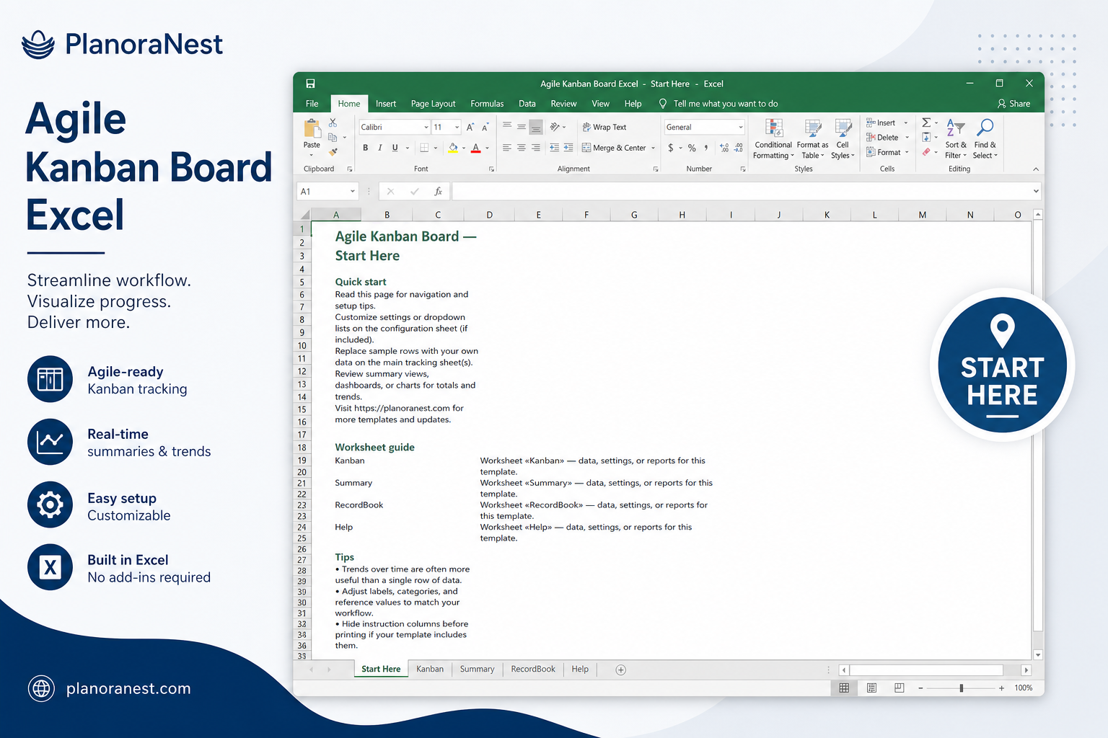Open the RecordBook worksheet tab
This screenshot has width=1108, height=738.
point(533,669)
